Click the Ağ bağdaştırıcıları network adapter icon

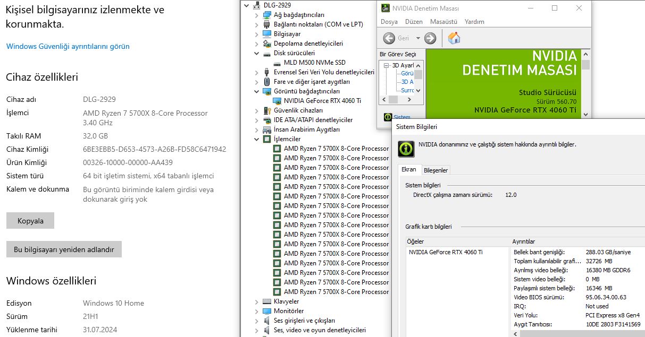[x=267, y=15]
